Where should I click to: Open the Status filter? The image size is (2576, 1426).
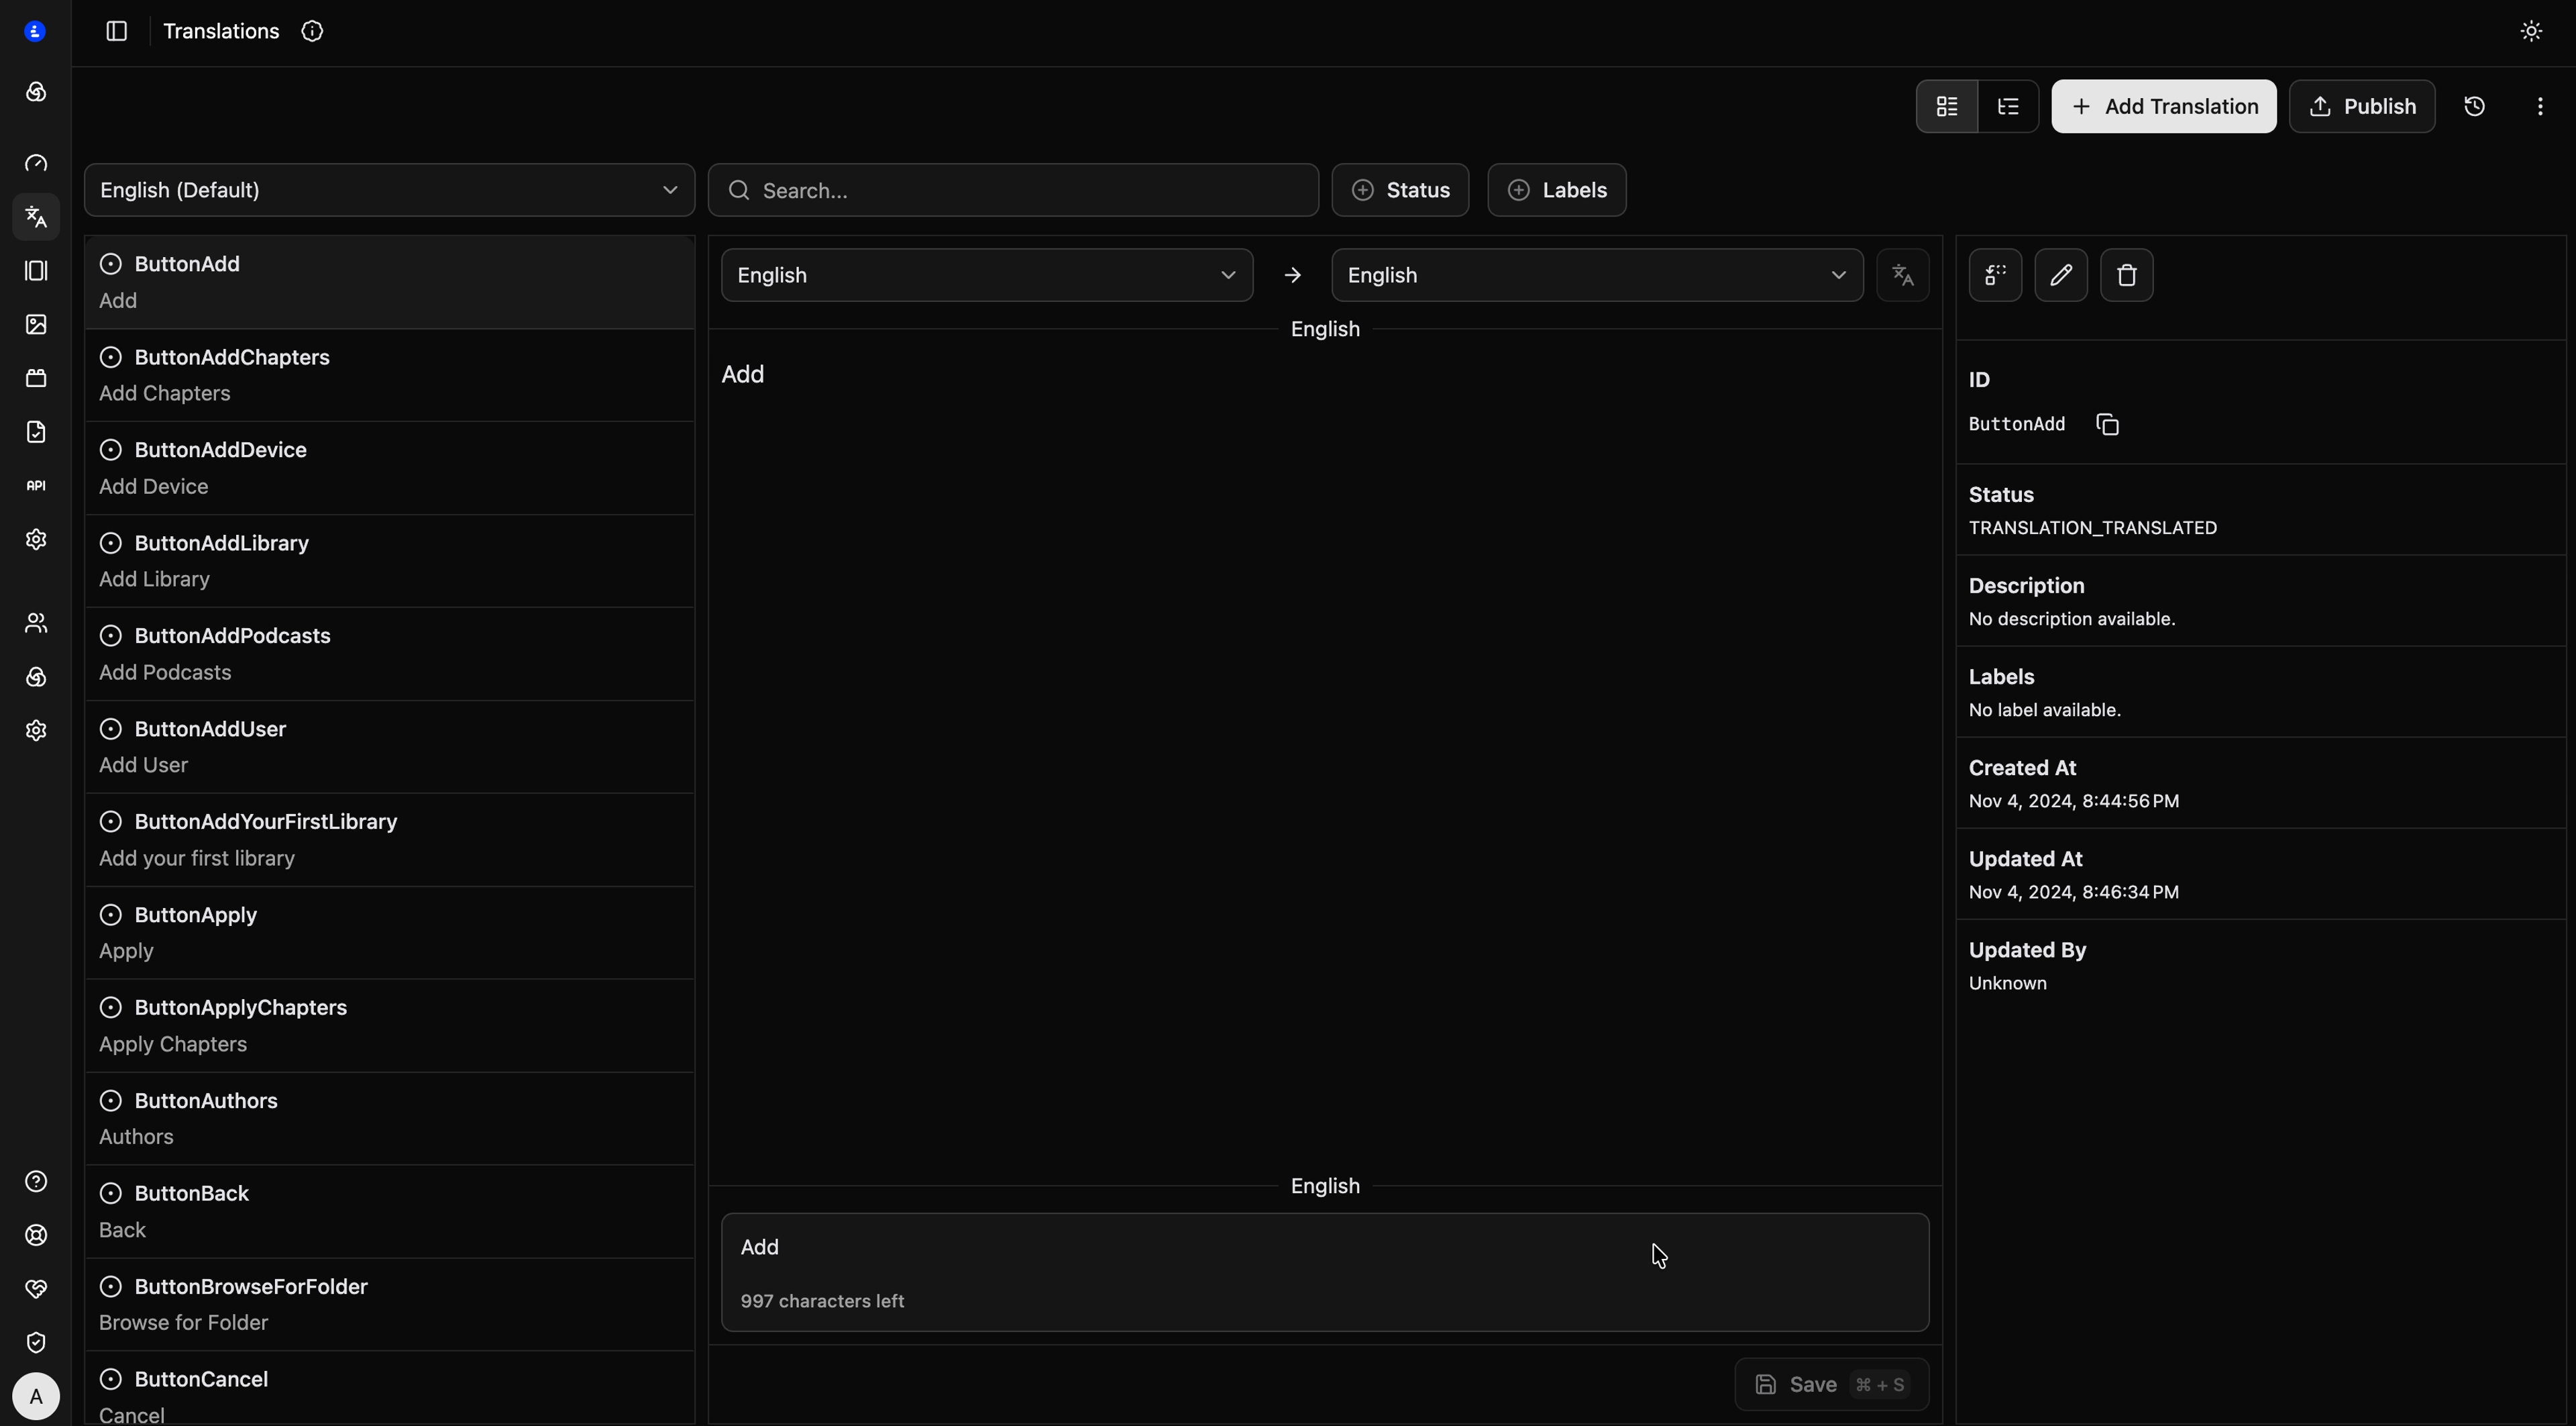coord(1400,190)
